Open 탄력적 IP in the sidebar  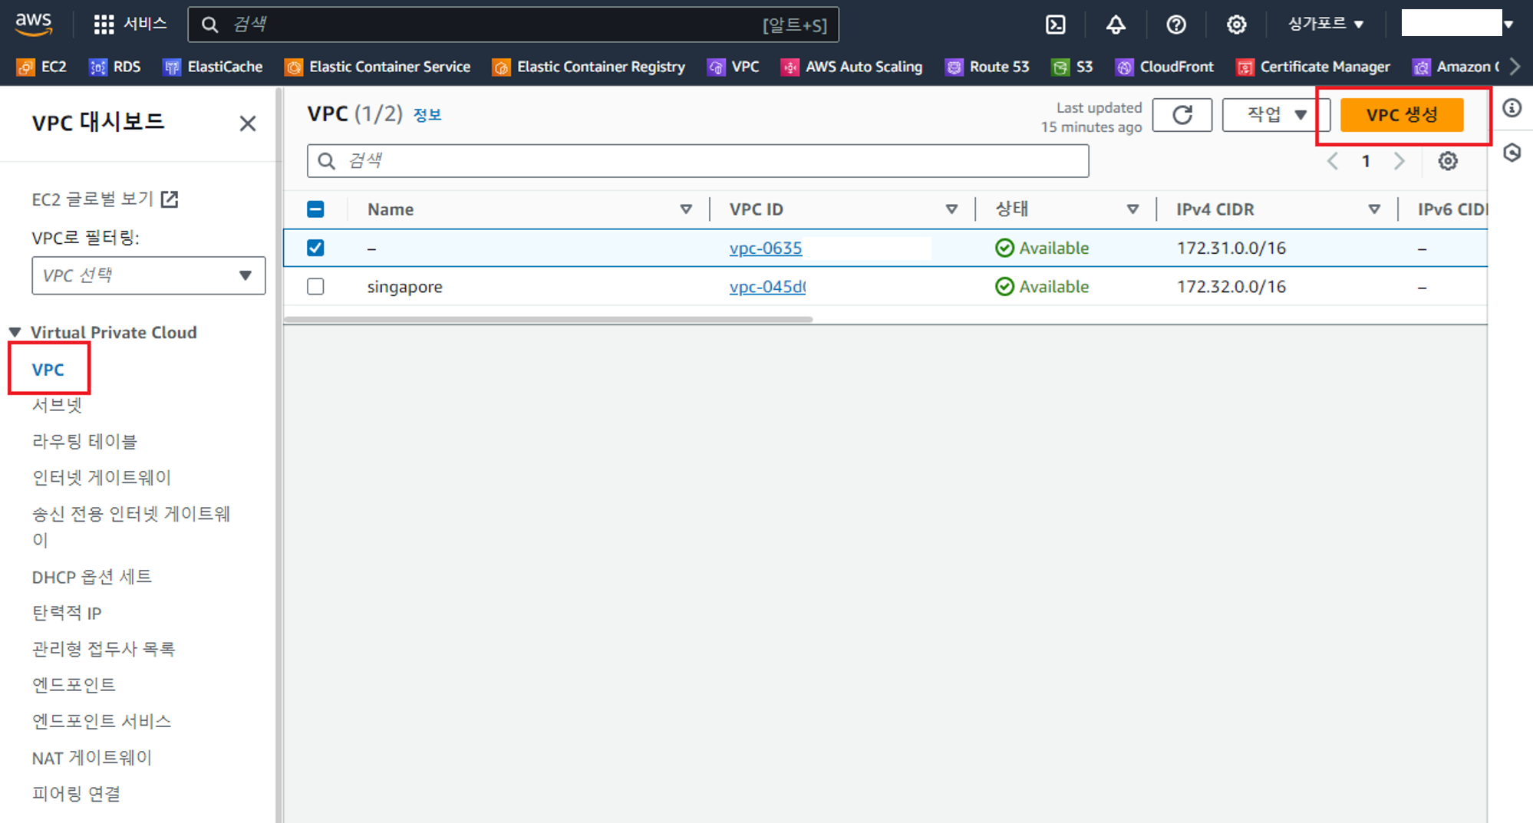[x=67, y=613]
